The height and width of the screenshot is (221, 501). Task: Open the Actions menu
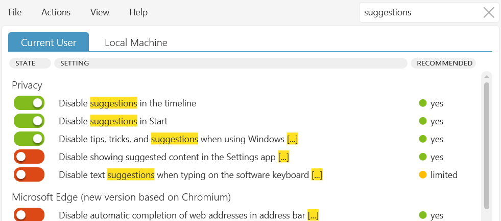[56, 12]
